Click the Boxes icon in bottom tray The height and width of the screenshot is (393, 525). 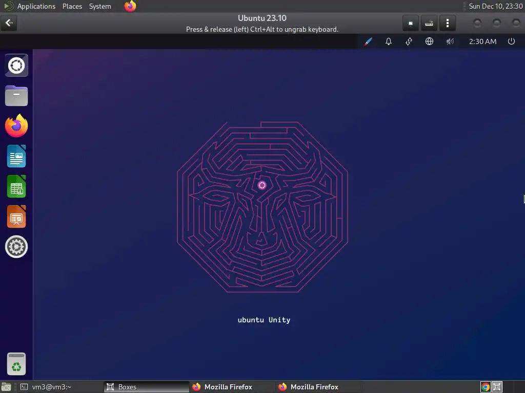pyautogui.click(x=497, y=387)
